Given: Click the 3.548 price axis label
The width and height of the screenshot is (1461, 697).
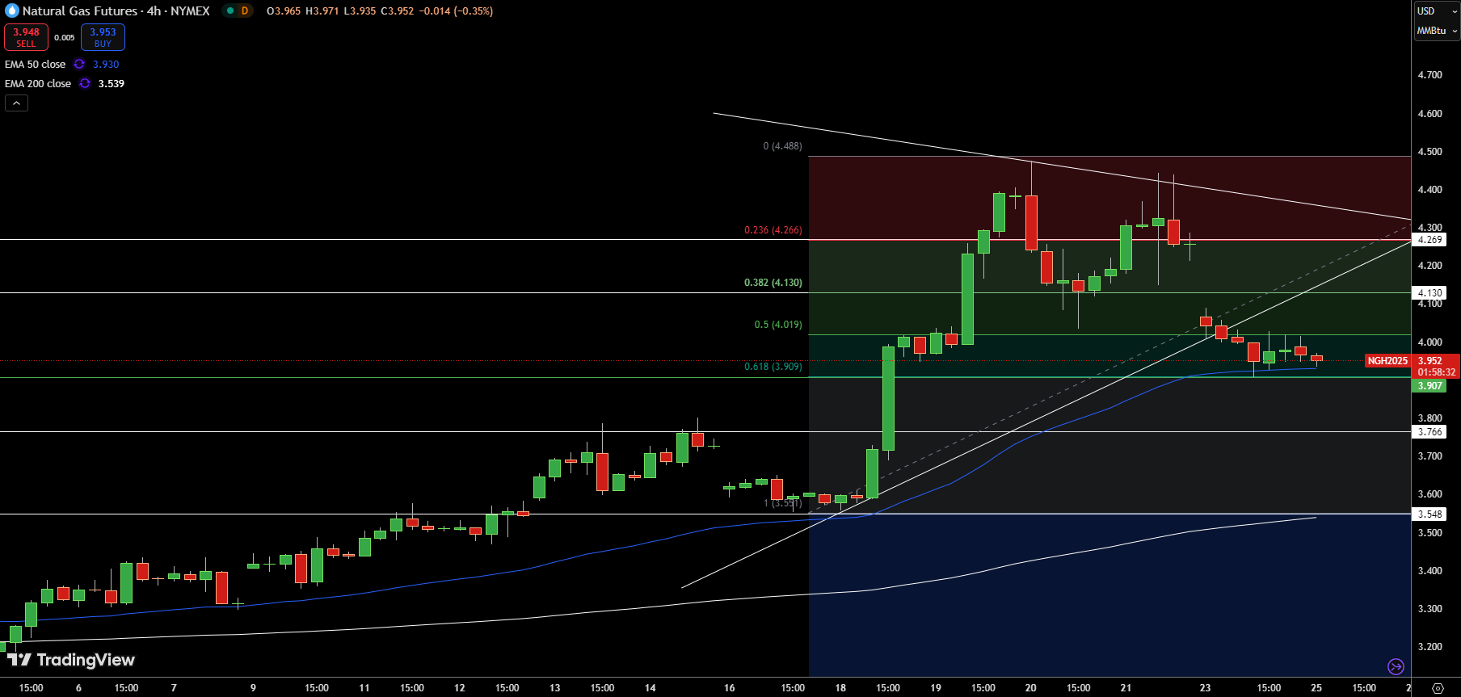Looking at the screenshot, I should tap(1429, 514).
